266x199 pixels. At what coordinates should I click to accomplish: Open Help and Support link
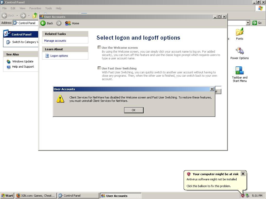click(x=23, y=67)
